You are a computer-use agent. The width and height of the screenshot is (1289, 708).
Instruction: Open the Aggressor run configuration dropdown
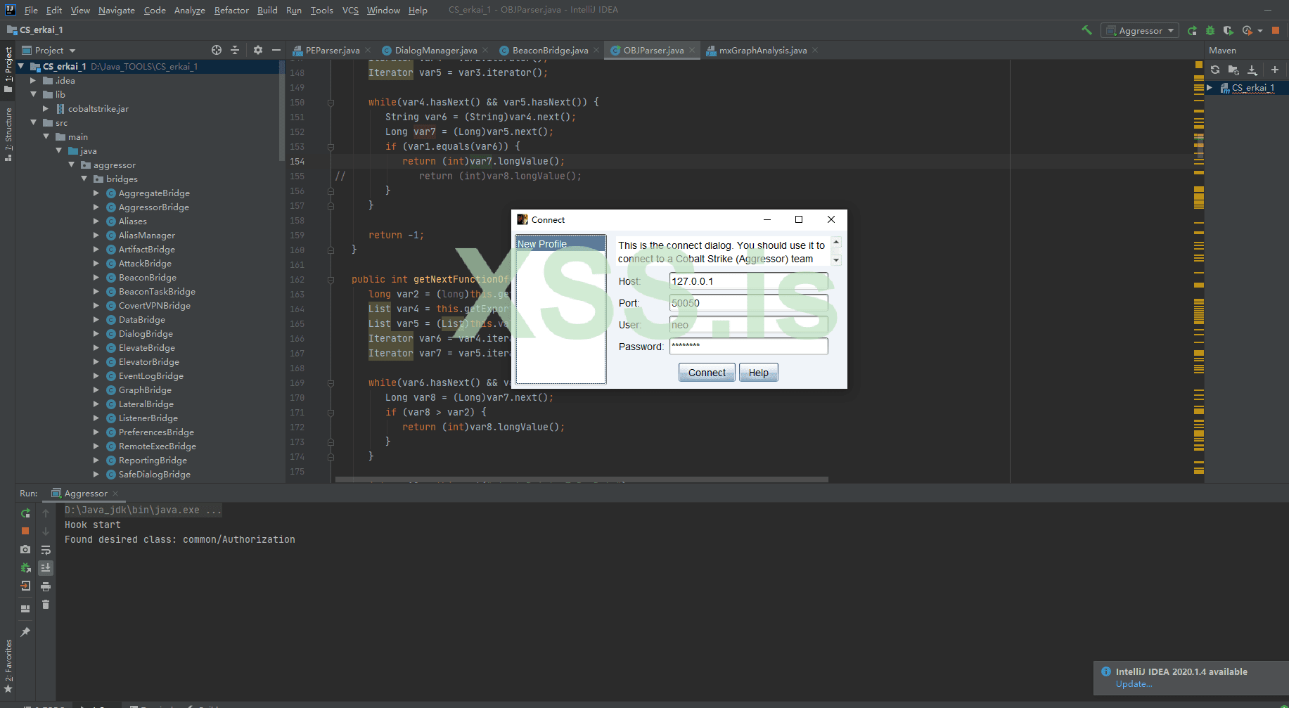point(1141,31)
